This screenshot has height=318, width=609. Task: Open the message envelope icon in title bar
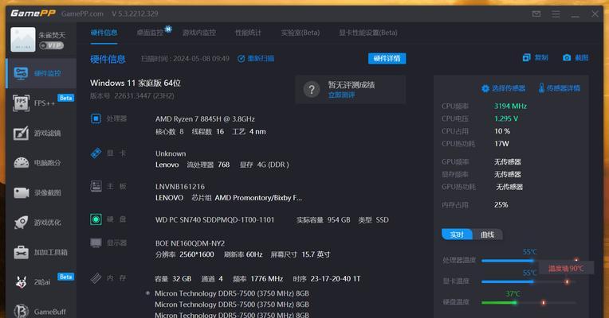536,14
